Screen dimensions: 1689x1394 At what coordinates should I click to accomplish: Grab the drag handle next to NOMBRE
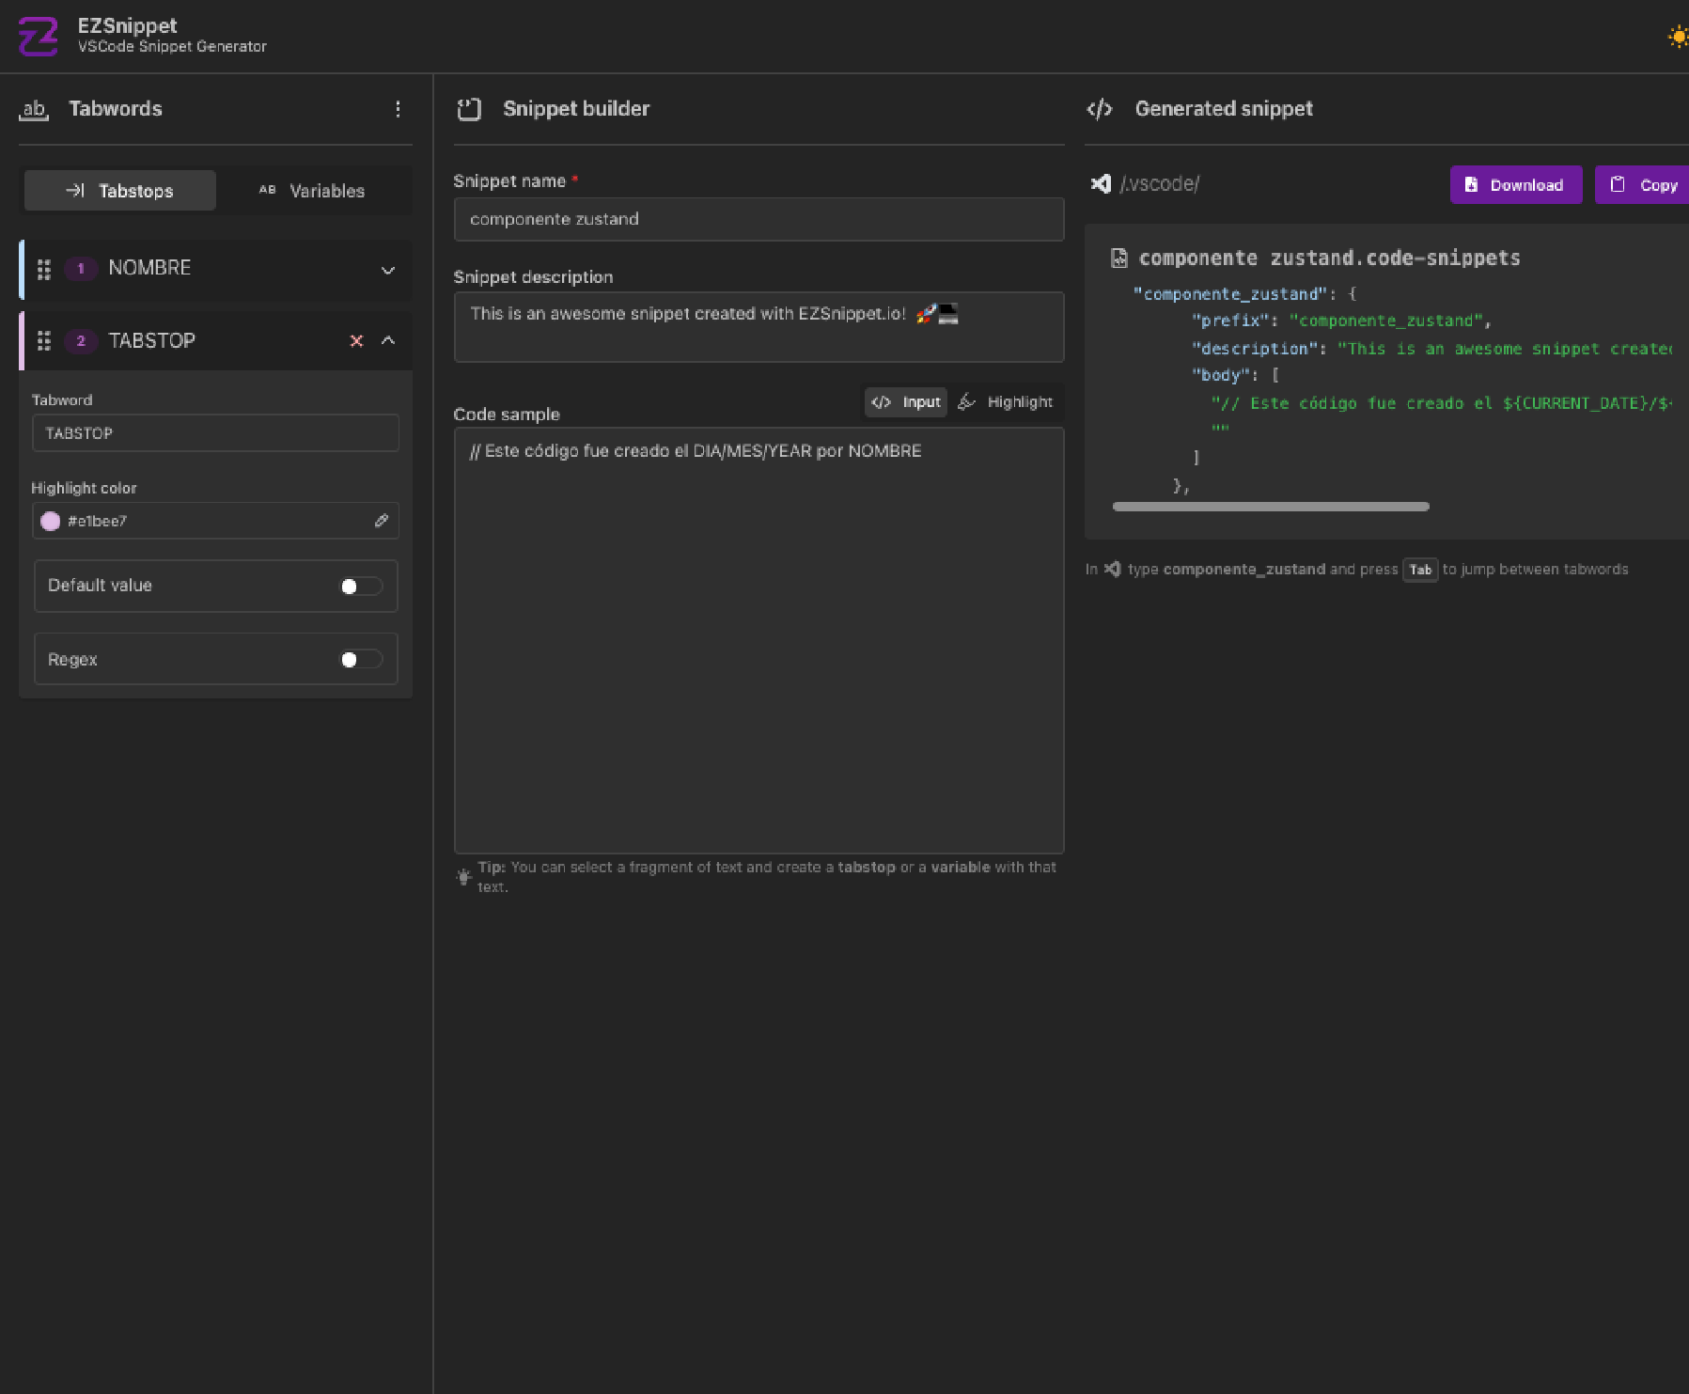[43, 270]
